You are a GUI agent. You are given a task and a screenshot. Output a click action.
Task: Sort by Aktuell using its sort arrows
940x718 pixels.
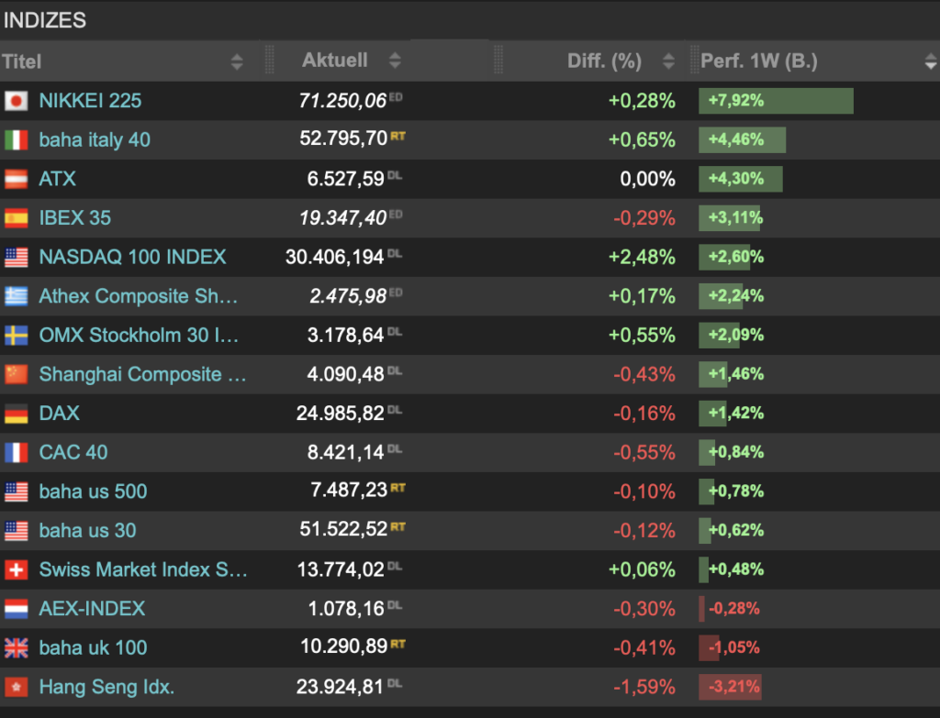click(395, 60)
